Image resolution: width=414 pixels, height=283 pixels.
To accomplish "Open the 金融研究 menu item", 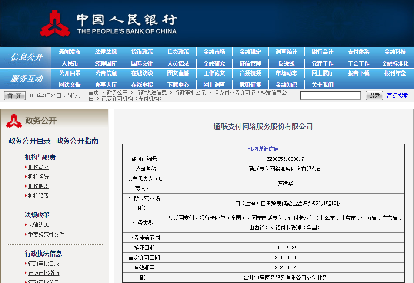I will point(214,63).
